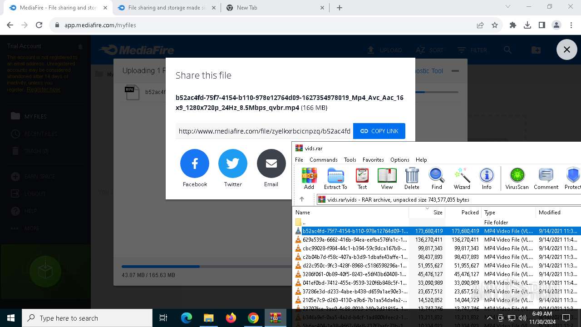
Task: Sort WinRAR list by Type column
Action: (508, 212)
